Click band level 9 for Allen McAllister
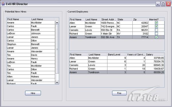 pos(117,58)
